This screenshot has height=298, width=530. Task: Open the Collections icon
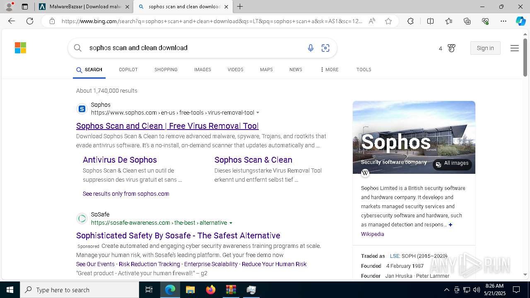click(x=467, y=21)
